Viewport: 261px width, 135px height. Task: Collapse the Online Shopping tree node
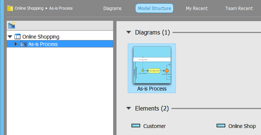(10, 36)
